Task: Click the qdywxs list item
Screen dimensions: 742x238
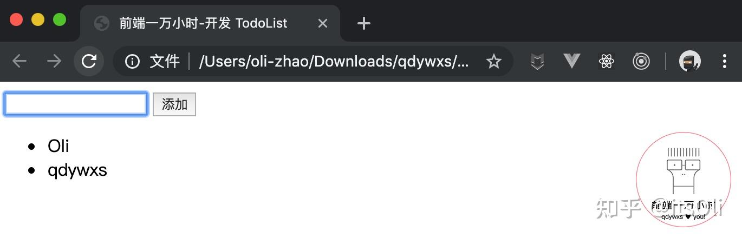Action: pyautogui.click(x=77, y=170)
